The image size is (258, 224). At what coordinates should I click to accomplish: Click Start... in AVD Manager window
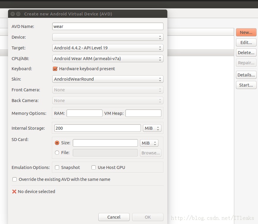pyautogui.click(x=246, y=85)
